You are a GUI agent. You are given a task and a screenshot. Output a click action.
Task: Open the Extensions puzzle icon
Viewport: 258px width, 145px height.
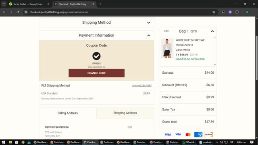[x=237, y=12]
